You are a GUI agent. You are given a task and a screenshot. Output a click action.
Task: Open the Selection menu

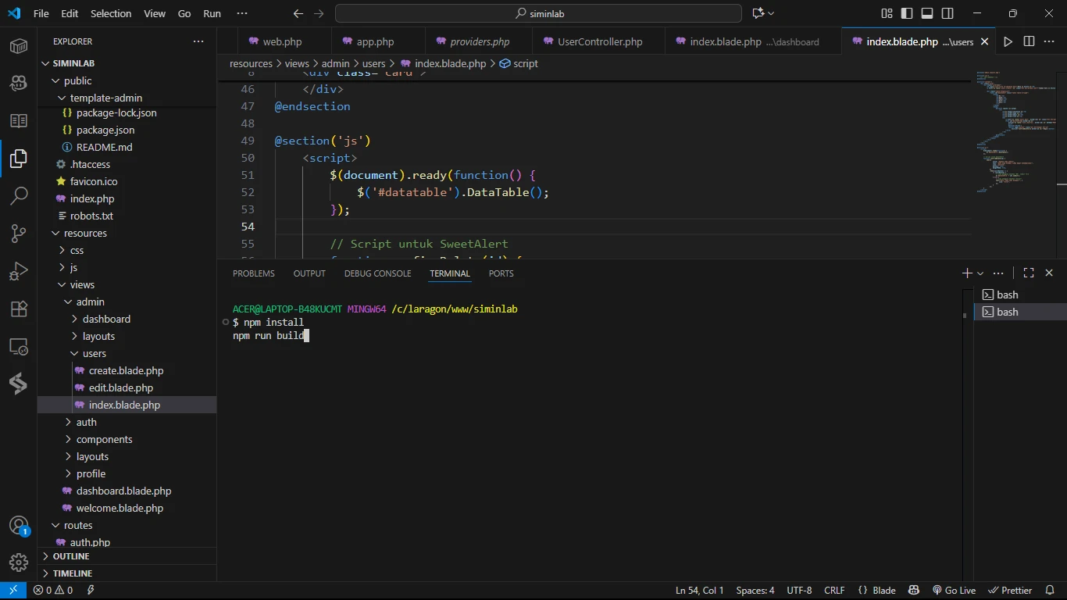(x=111, y=13)
